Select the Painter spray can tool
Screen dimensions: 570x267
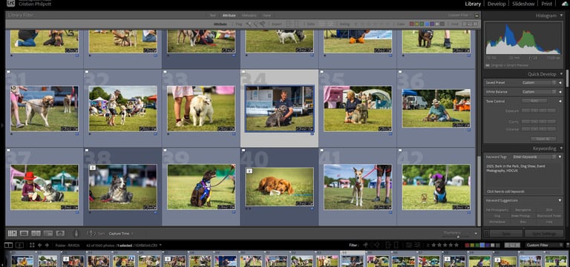point(76,233)
